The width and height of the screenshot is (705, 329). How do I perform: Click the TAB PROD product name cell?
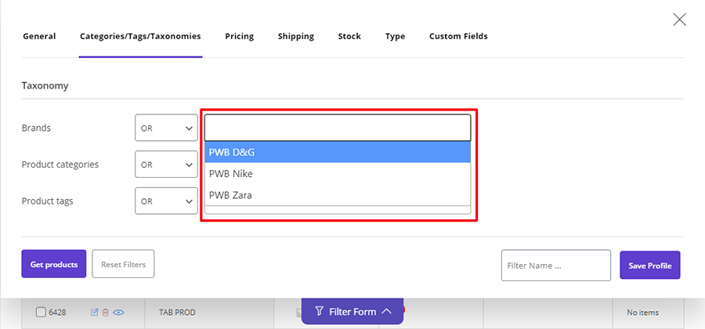[209, 313]
